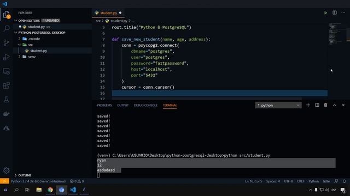Click errors and warnings count in status bar
This screenshot has height=196, width=350.
point(77,181)
